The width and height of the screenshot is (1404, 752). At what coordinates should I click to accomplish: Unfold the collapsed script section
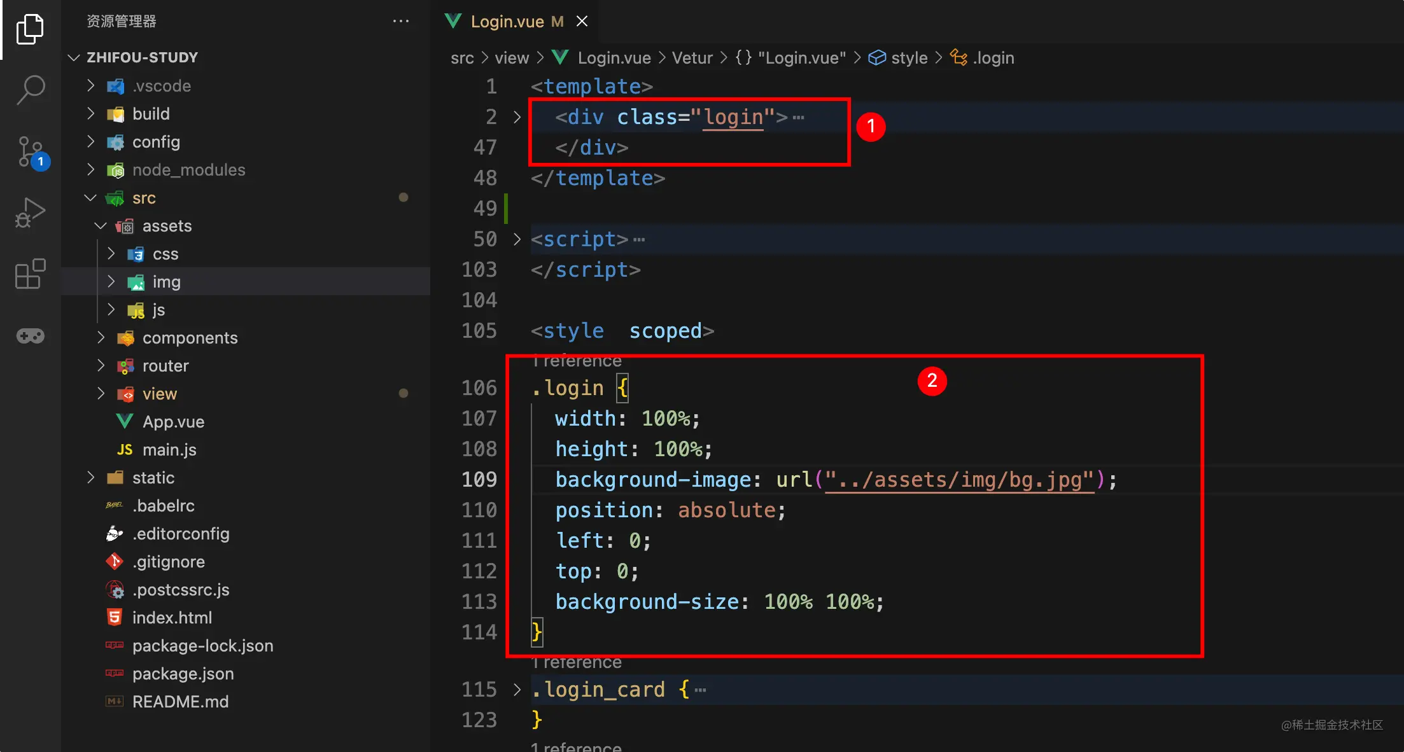(517, 239)
